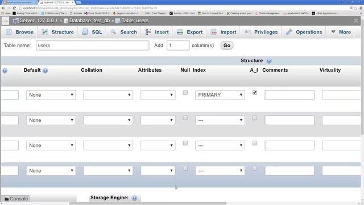Open the Operations tab

tap(304, 32)
